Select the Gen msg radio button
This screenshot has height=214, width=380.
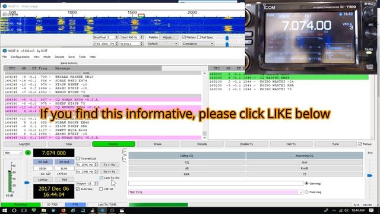pos(306,183)
